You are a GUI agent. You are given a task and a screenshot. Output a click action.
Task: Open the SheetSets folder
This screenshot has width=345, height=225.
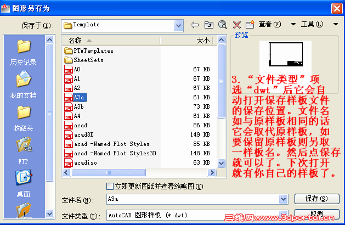click(84, 60)
